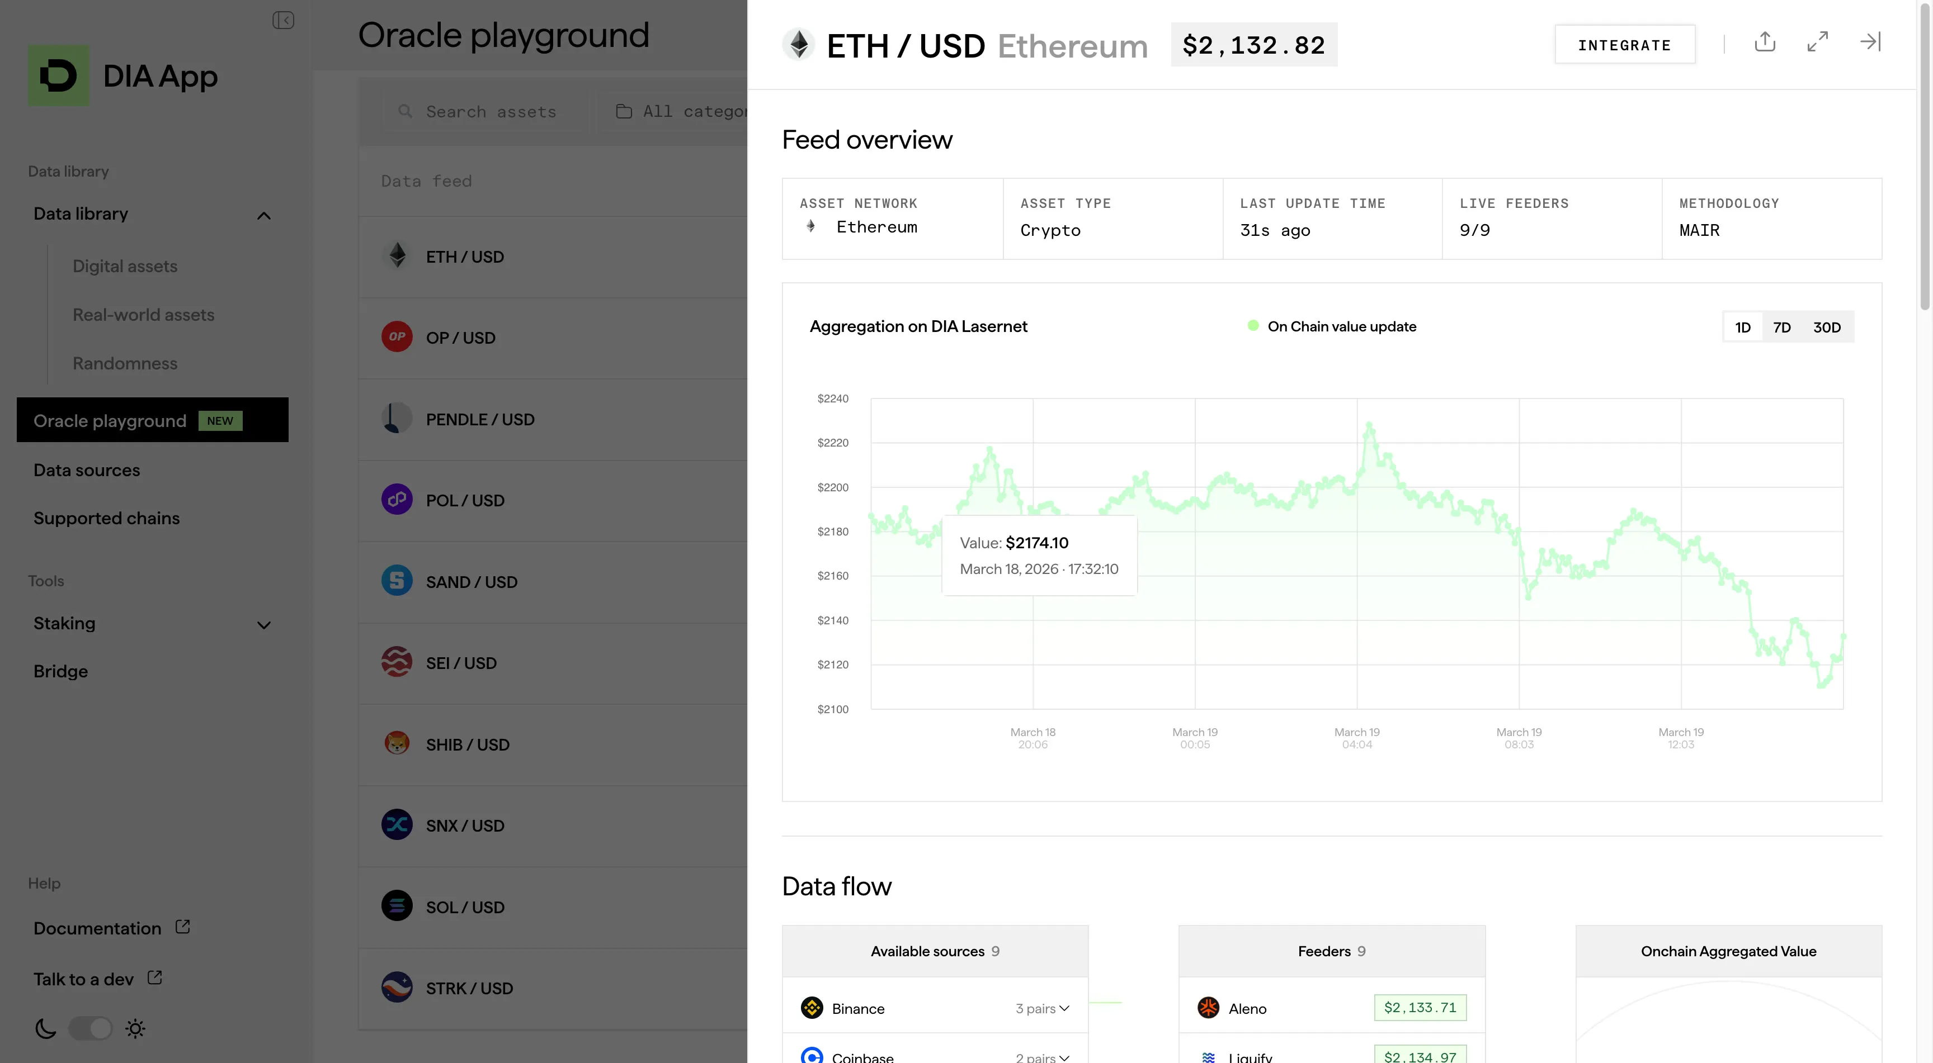Collapse the left sidebar via top icon
This screenshot has width=1933, height=1063.
pyautogui.click(x=283, y=20)
